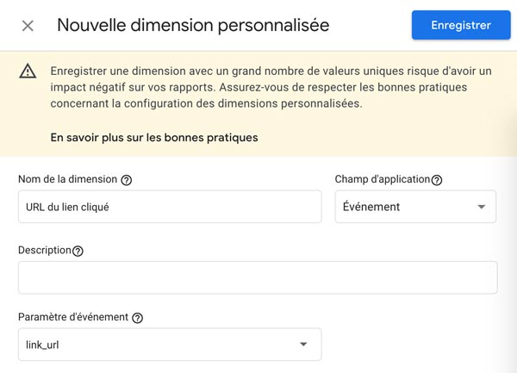Click the Nouvelle dimension personnalisée title
The image size is (517, 373).
[x=193, y=25]
